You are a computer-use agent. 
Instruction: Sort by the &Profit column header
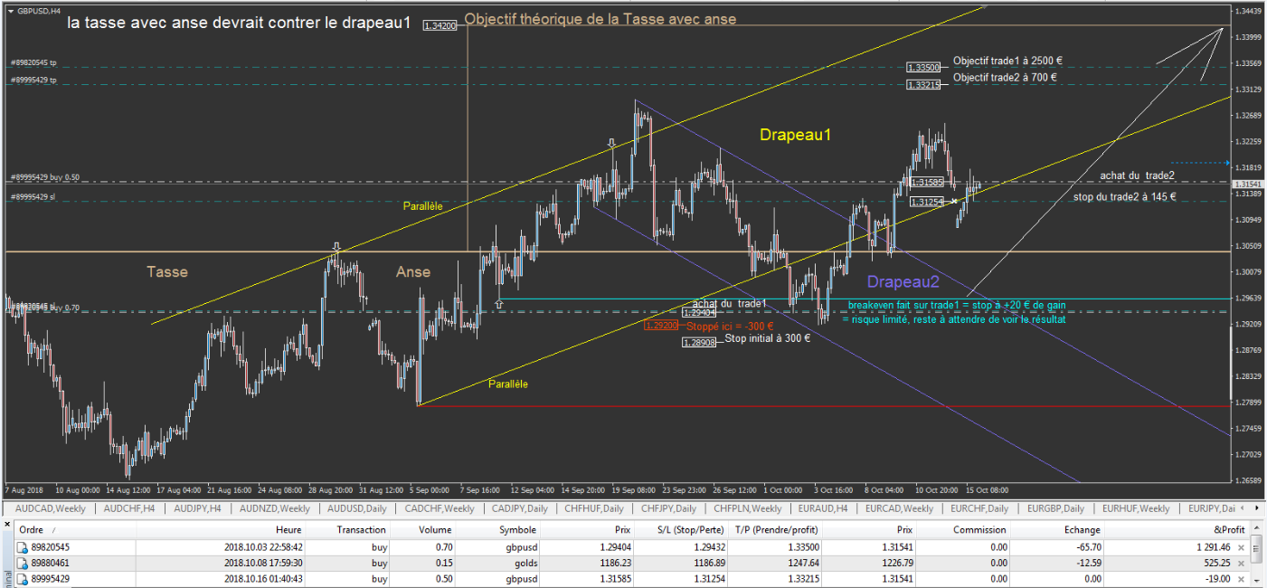[1229, 530]
